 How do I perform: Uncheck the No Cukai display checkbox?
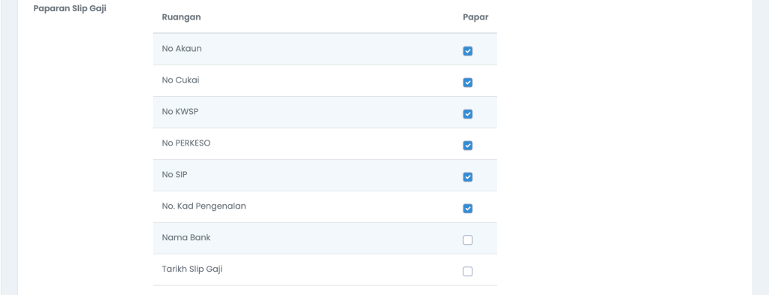click(x=467, y=83)
